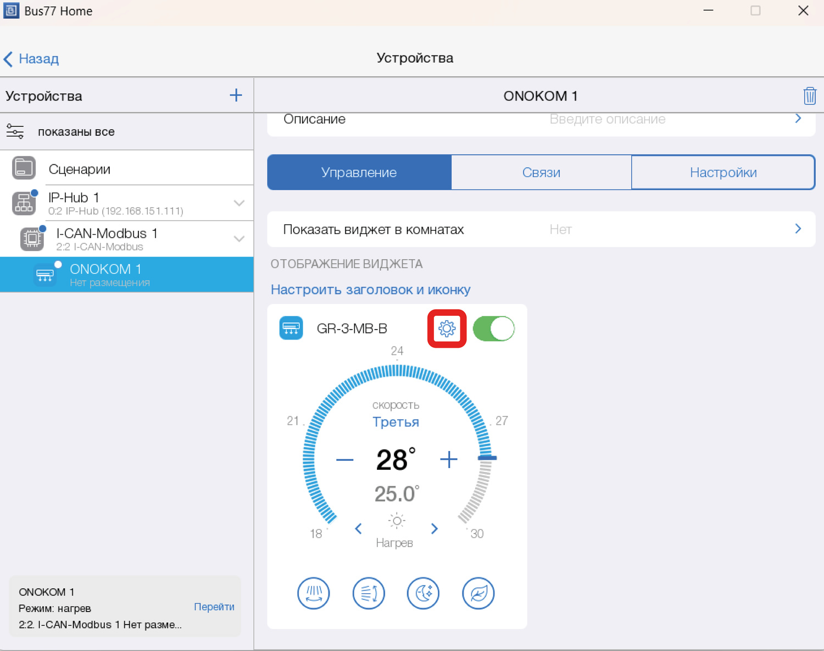Collapse the I-CAN-Modbus 1 node
The image size is (824, 651).
[239, 239]
